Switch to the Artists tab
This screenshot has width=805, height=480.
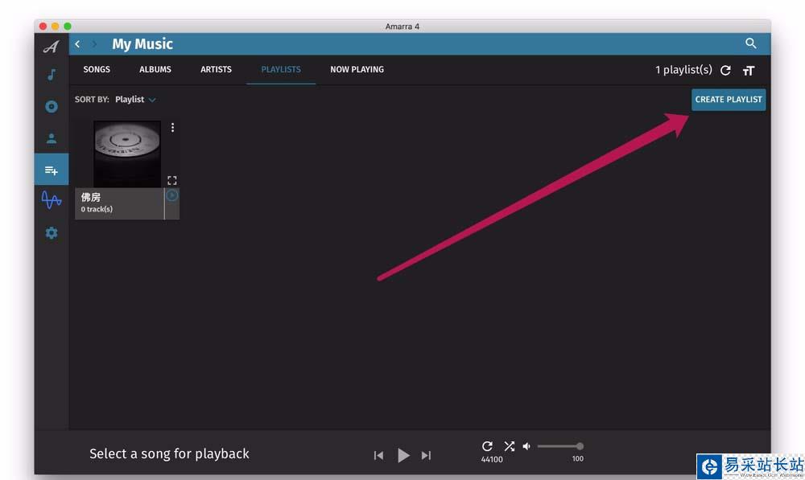click(216, 69)
